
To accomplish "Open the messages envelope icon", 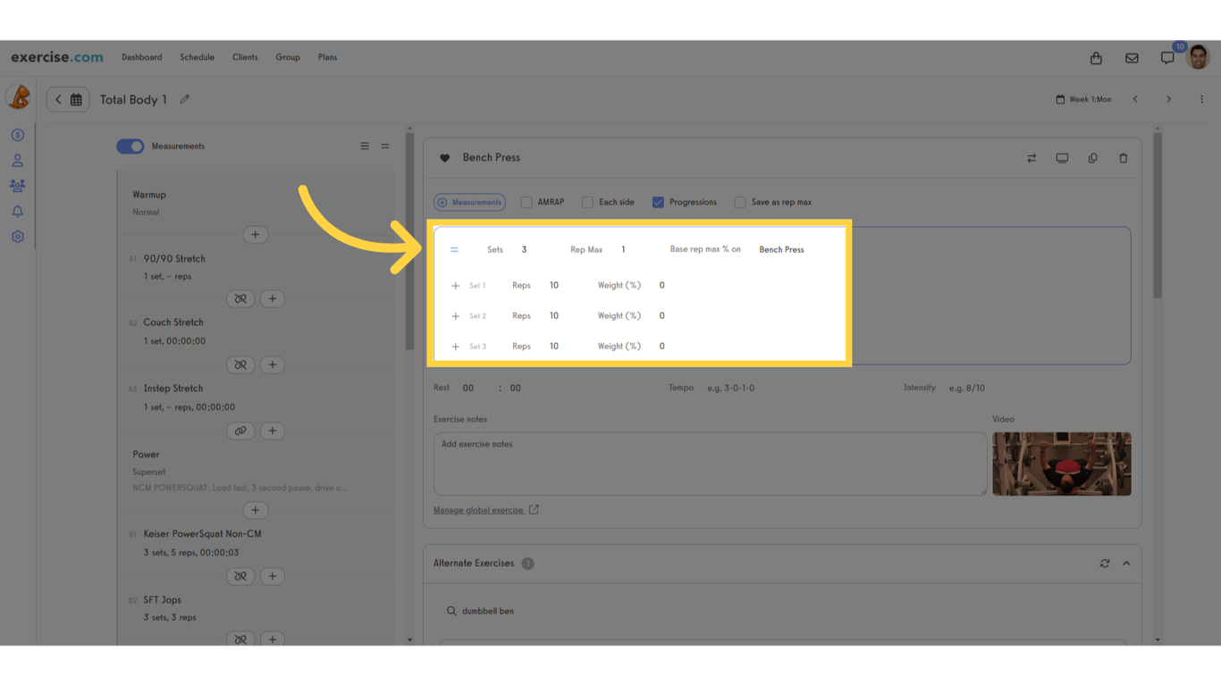I will (x=1132, y=57).
